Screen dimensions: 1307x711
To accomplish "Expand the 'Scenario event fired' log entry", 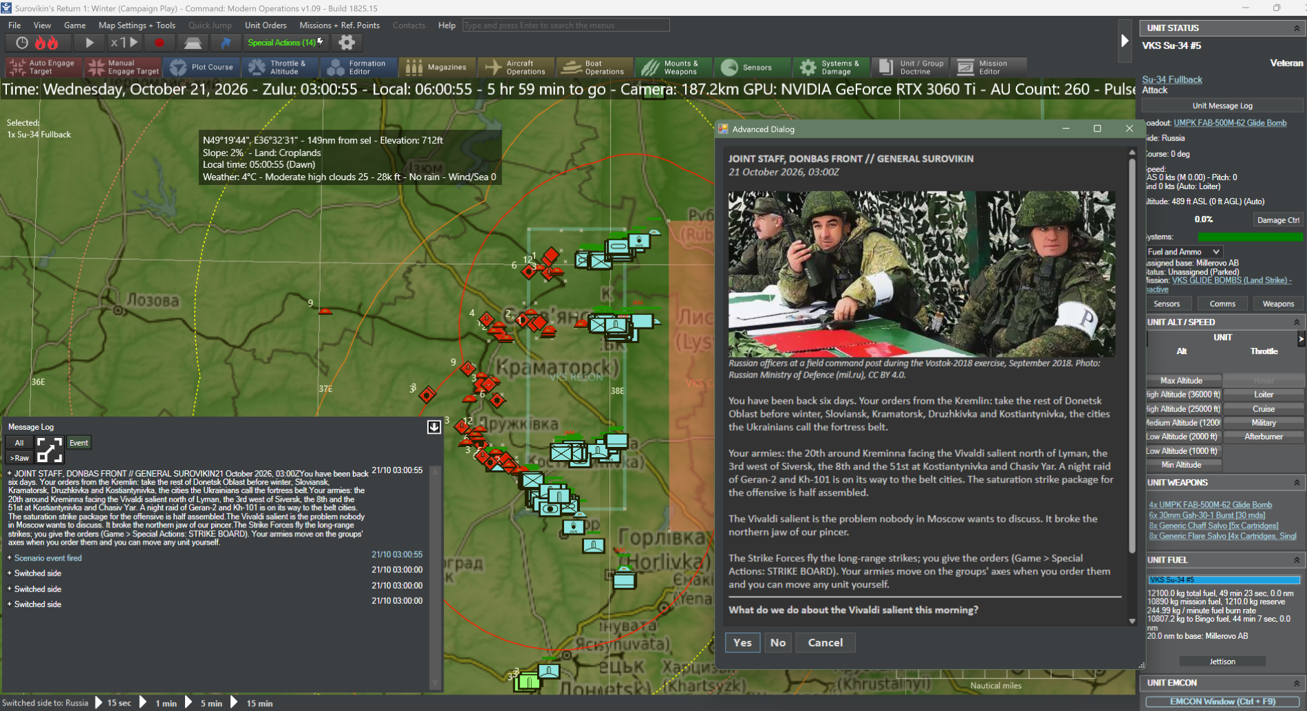I will (10, 558).
